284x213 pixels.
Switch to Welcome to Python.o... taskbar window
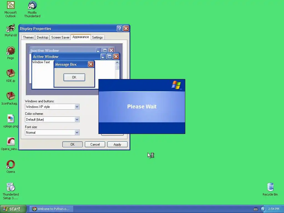click(x=51, y=209)
